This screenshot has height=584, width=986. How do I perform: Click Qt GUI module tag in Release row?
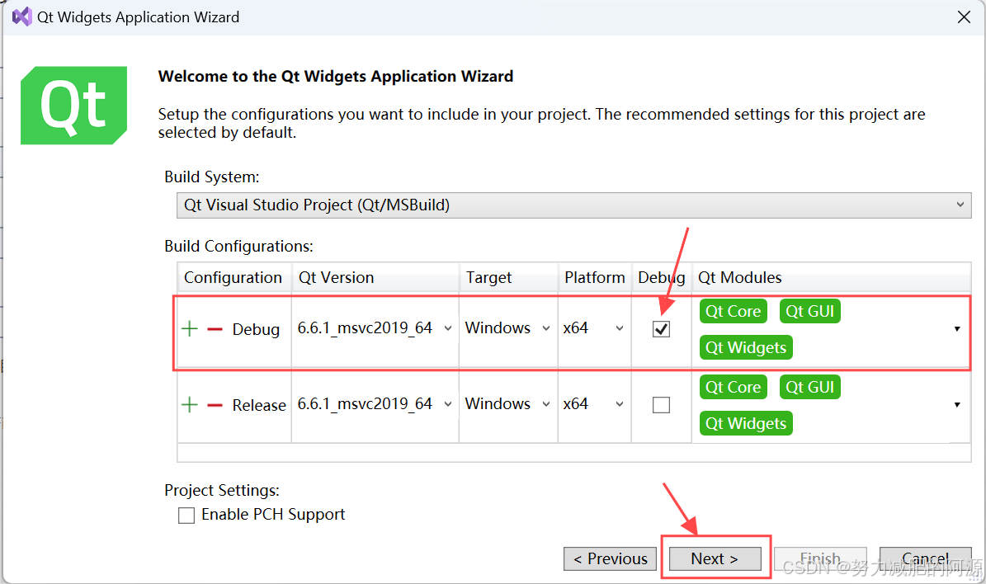[x=810, y=387]
